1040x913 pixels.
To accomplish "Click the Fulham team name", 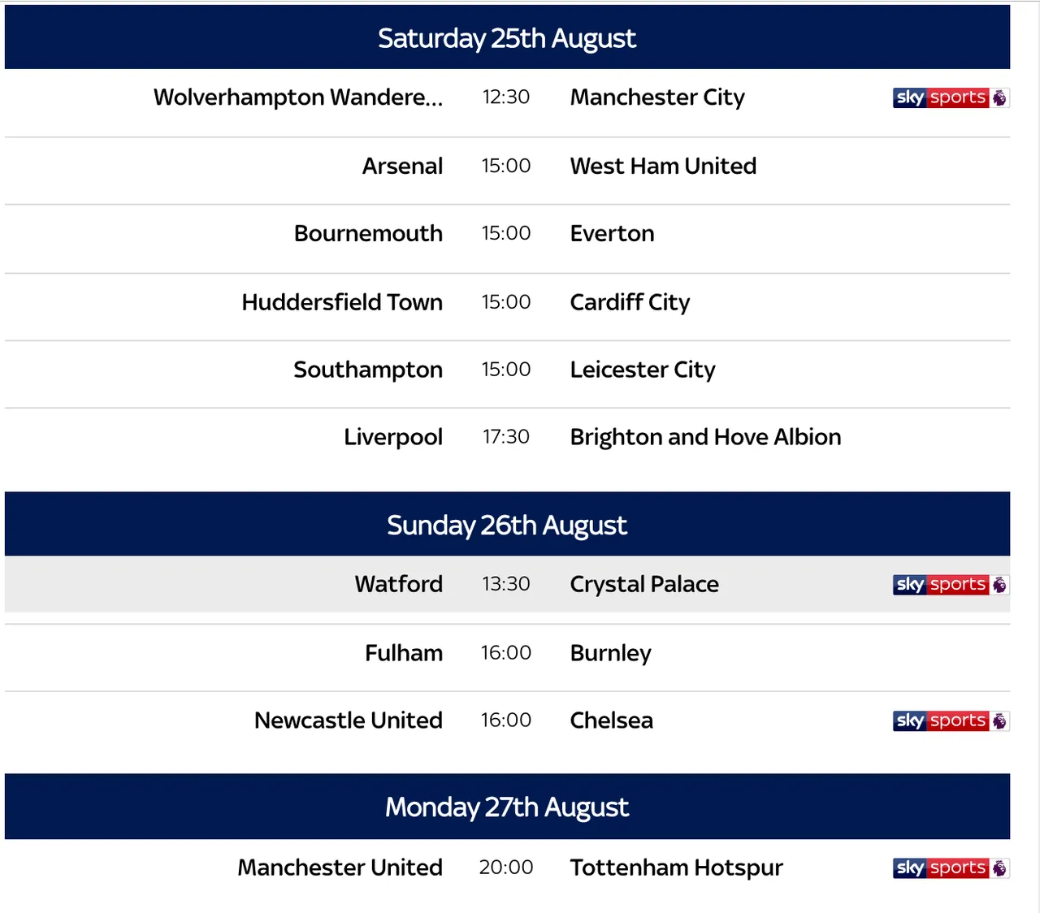I will [x=404, y=653].
